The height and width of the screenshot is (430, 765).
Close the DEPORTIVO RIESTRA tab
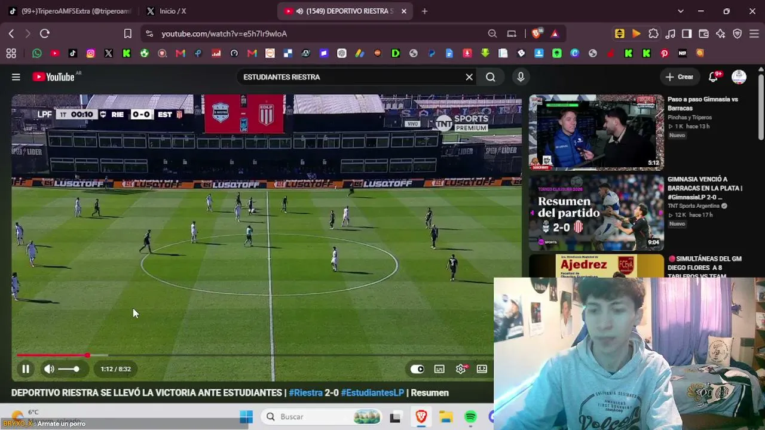pos(404,11)
